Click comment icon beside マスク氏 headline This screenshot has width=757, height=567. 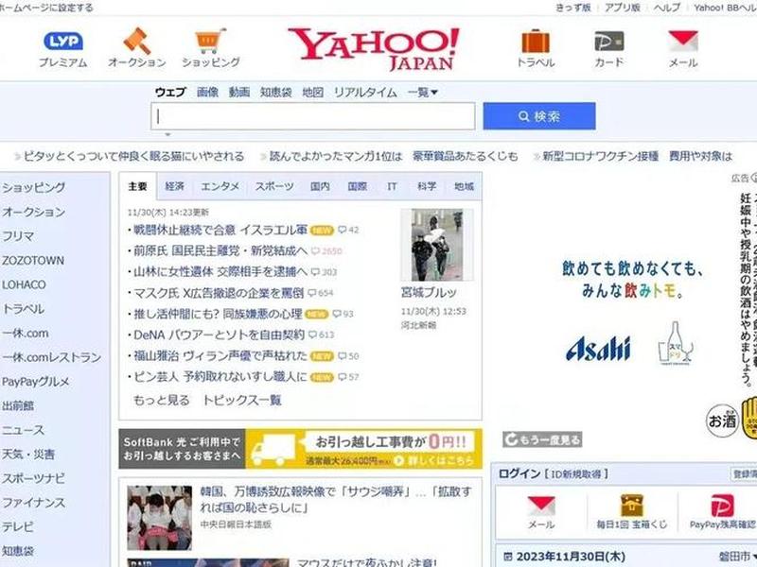[x=312, y=293]
